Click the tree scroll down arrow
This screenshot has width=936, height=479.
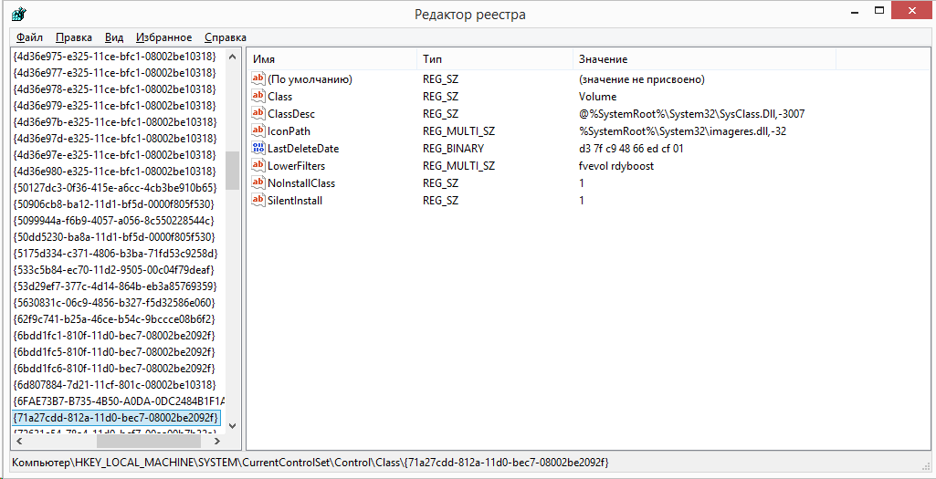(232, 425)
